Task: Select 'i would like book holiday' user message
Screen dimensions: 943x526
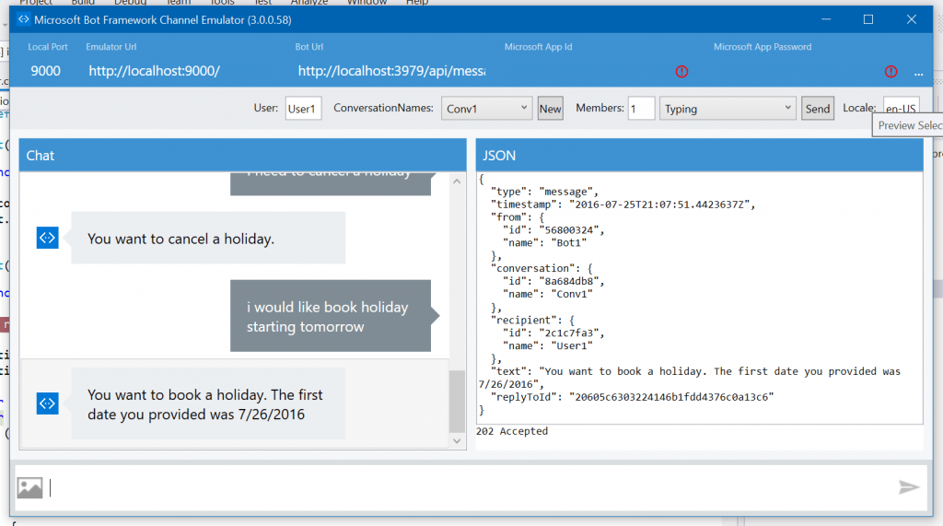Action: 331,316
